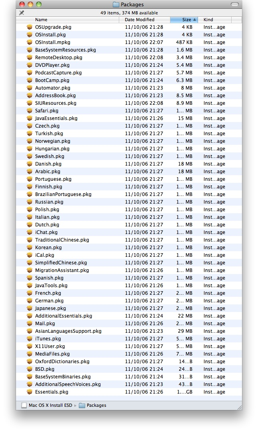The image size is (258, 432).
Task: Select Czech.pkg file name
Action: 47,126
